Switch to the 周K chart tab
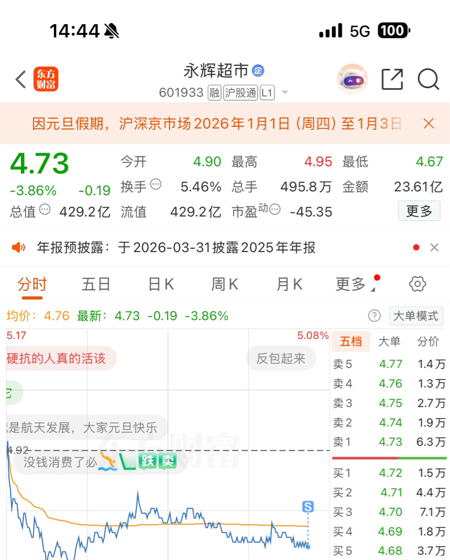450x560 pixels. click(x=224, y=284)
